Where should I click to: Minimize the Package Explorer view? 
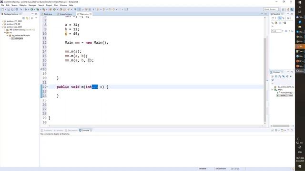32,14
